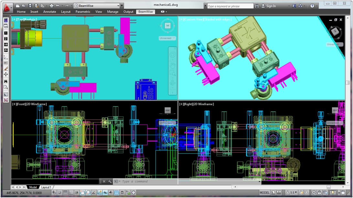This screenshot has height=198, width=353.
Task: Click the lock toolbar positions icon in the status bar
Action: pos(319,193)
